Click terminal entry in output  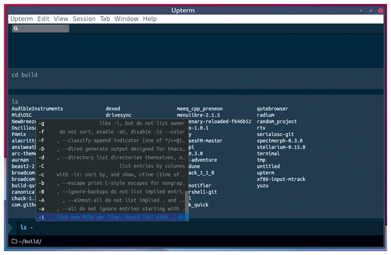click(268, 154)
